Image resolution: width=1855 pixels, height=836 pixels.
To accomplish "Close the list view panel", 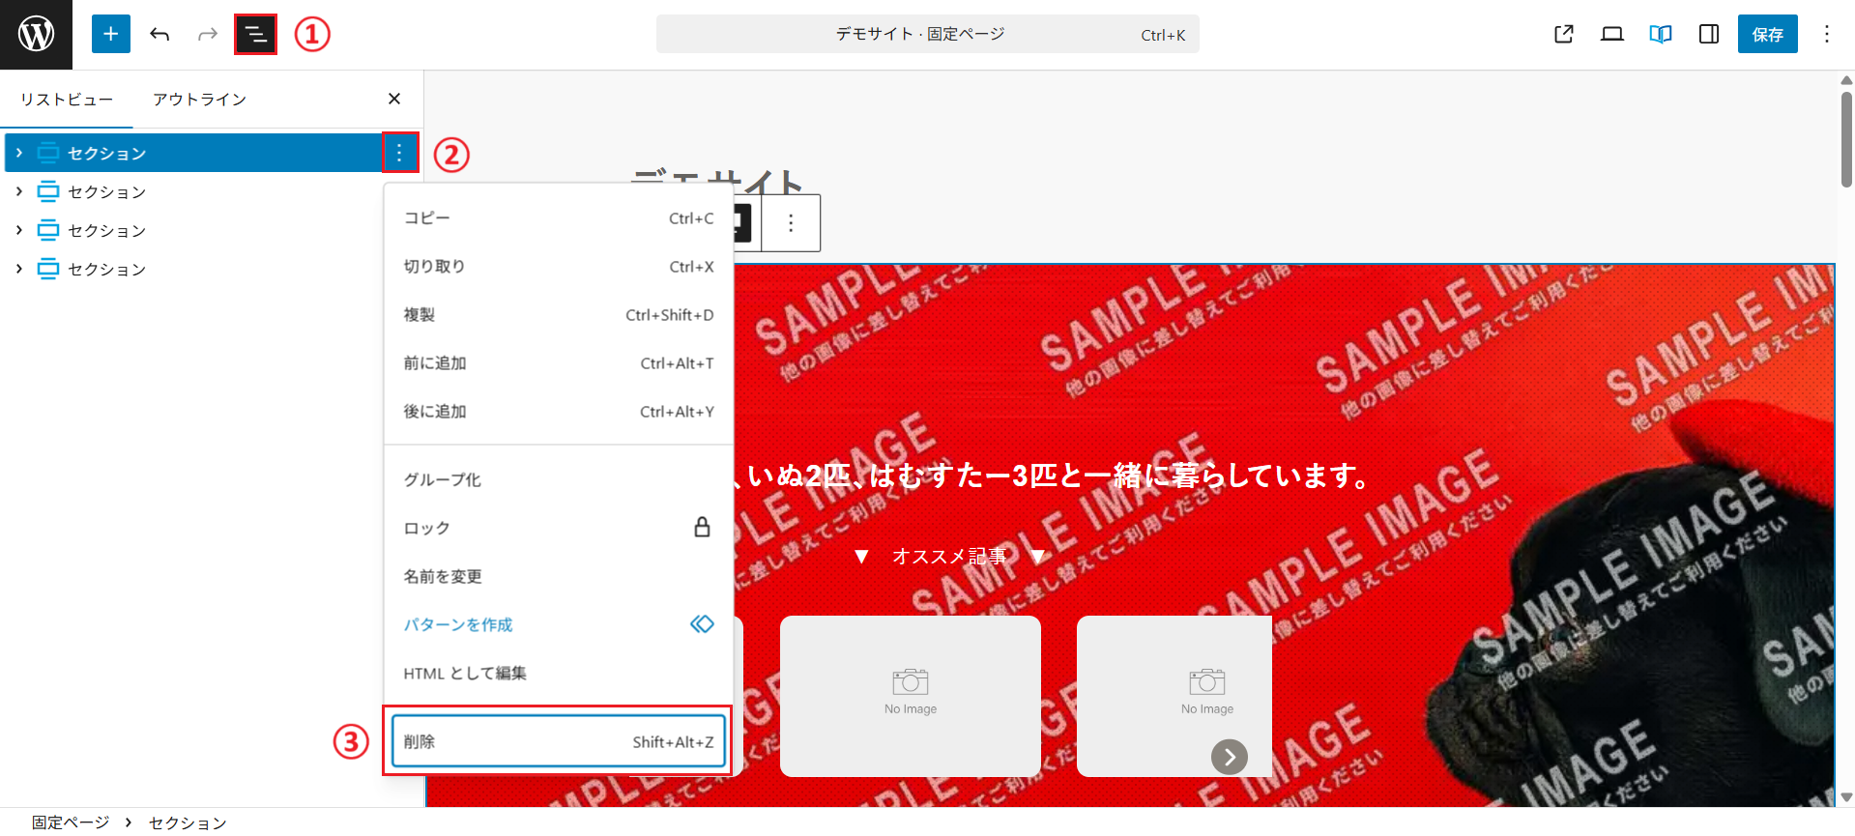I will point(394,99).
